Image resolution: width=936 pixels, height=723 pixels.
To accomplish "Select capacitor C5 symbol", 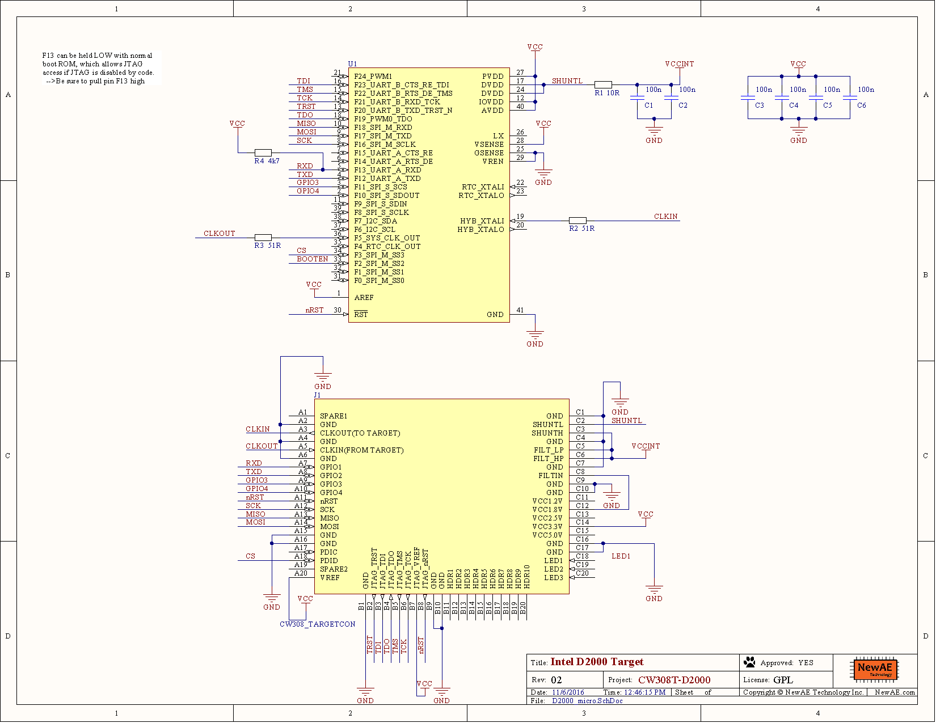I will (x=816, y=99).
